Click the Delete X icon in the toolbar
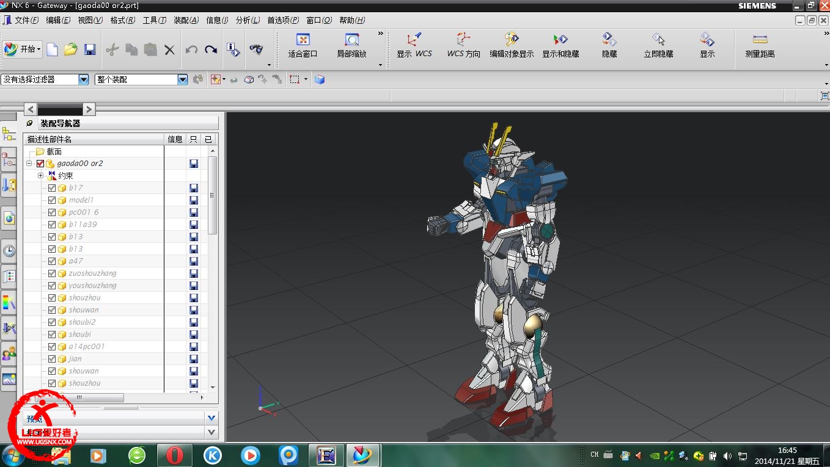This screenshot has height=467, width=830. pos(169,49)
